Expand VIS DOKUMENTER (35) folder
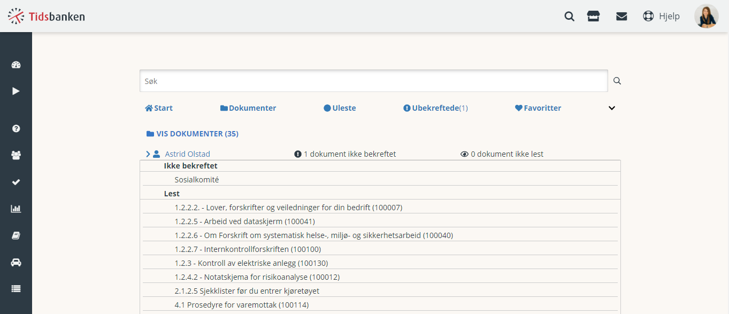The height and width of the screenshot is (314, 729). pyautogui.click(x=193, y=134)
